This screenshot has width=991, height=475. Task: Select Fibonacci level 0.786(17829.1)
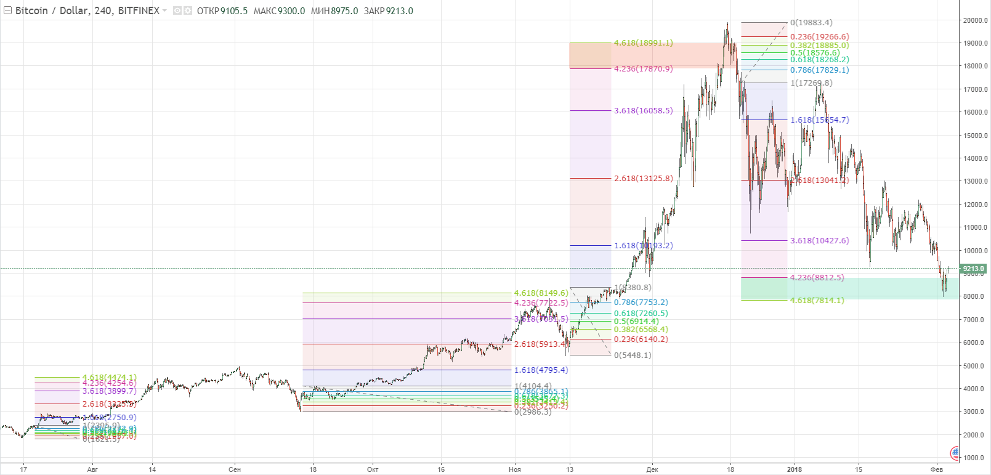click(819, 70)
